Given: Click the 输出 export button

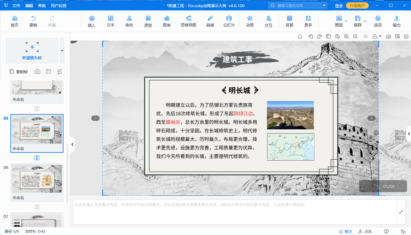Looking at the screenshot, I should 397,21.
